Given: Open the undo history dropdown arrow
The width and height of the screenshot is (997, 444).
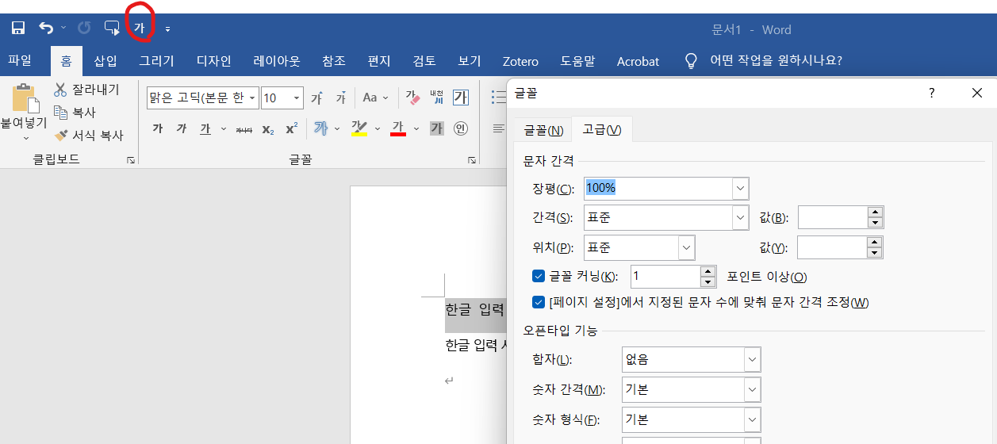Looking at the screenshot, I should 63,29.
